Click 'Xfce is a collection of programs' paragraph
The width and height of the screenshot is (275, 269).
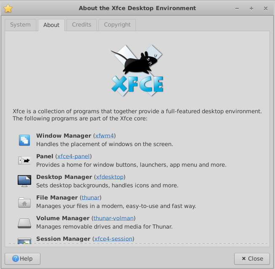(x=137, y=115)
